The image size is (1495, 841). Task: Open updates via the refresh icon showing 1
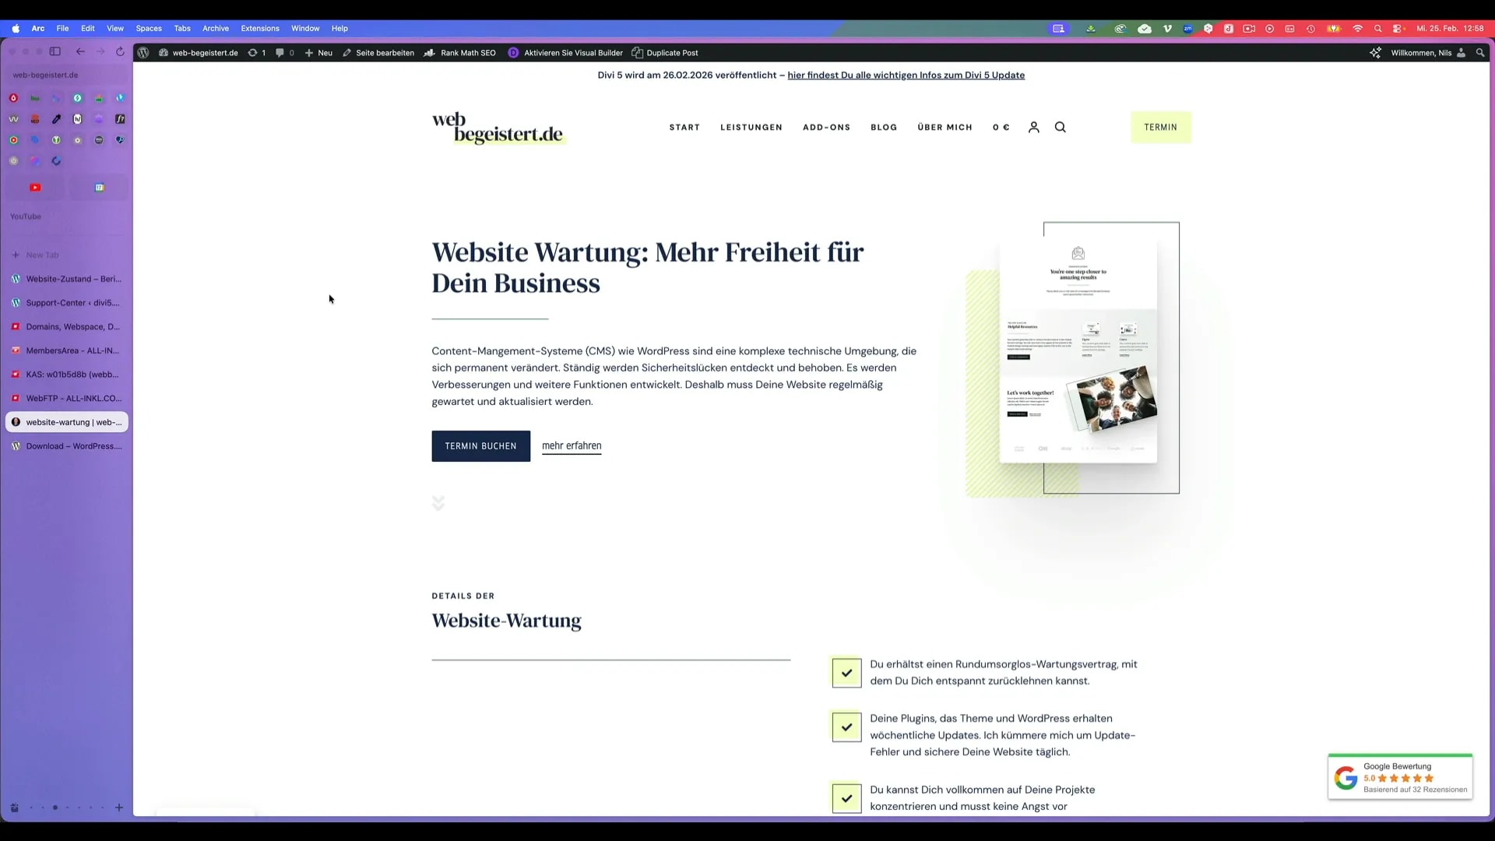point(254,52)
